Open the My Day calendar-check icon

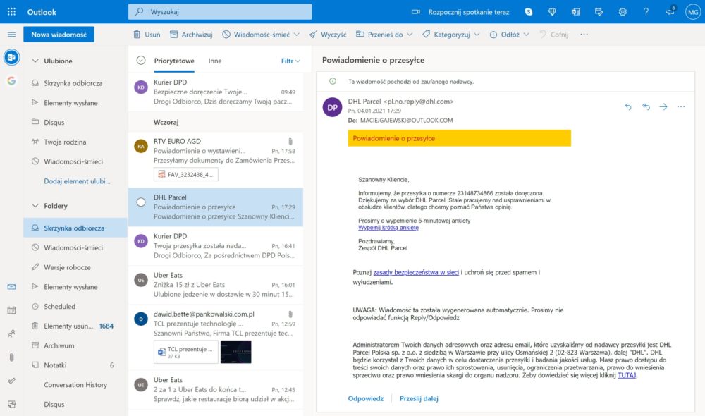(599, 12)
